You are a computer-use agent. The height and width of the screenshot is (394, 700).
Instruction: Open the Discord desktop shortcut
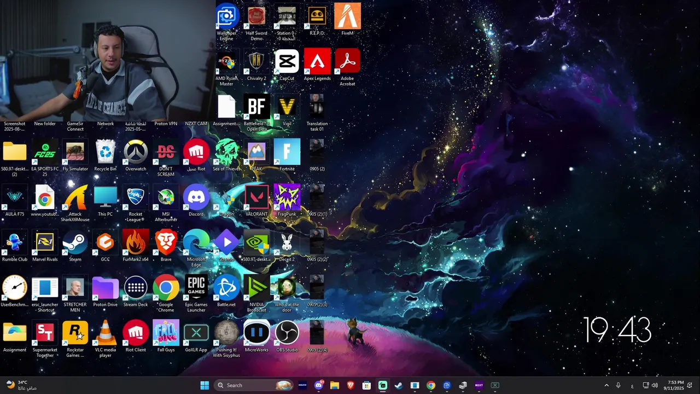click(x=196, y=198)
